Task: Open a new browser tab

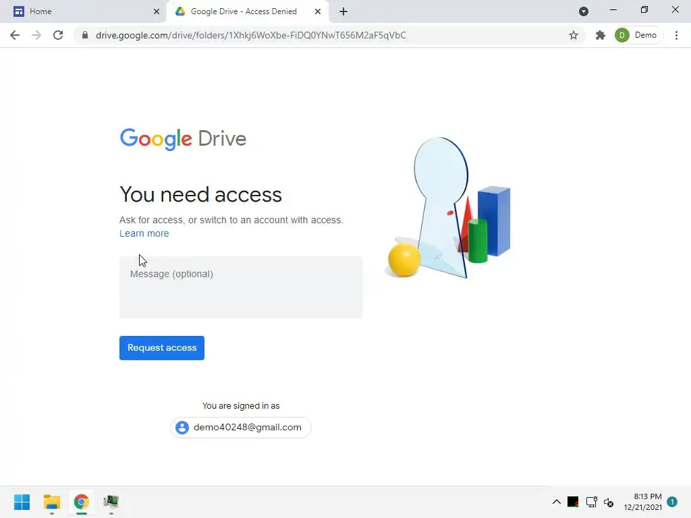Action: coord(343,11)
